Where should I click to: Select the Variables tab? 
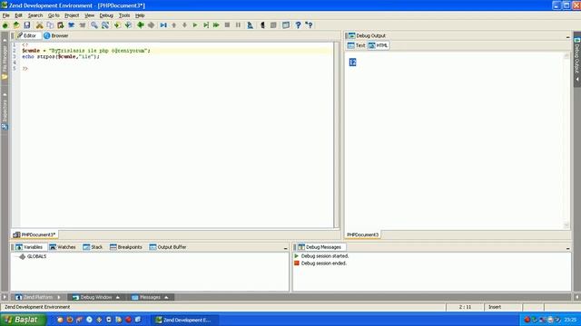[29, 247]
